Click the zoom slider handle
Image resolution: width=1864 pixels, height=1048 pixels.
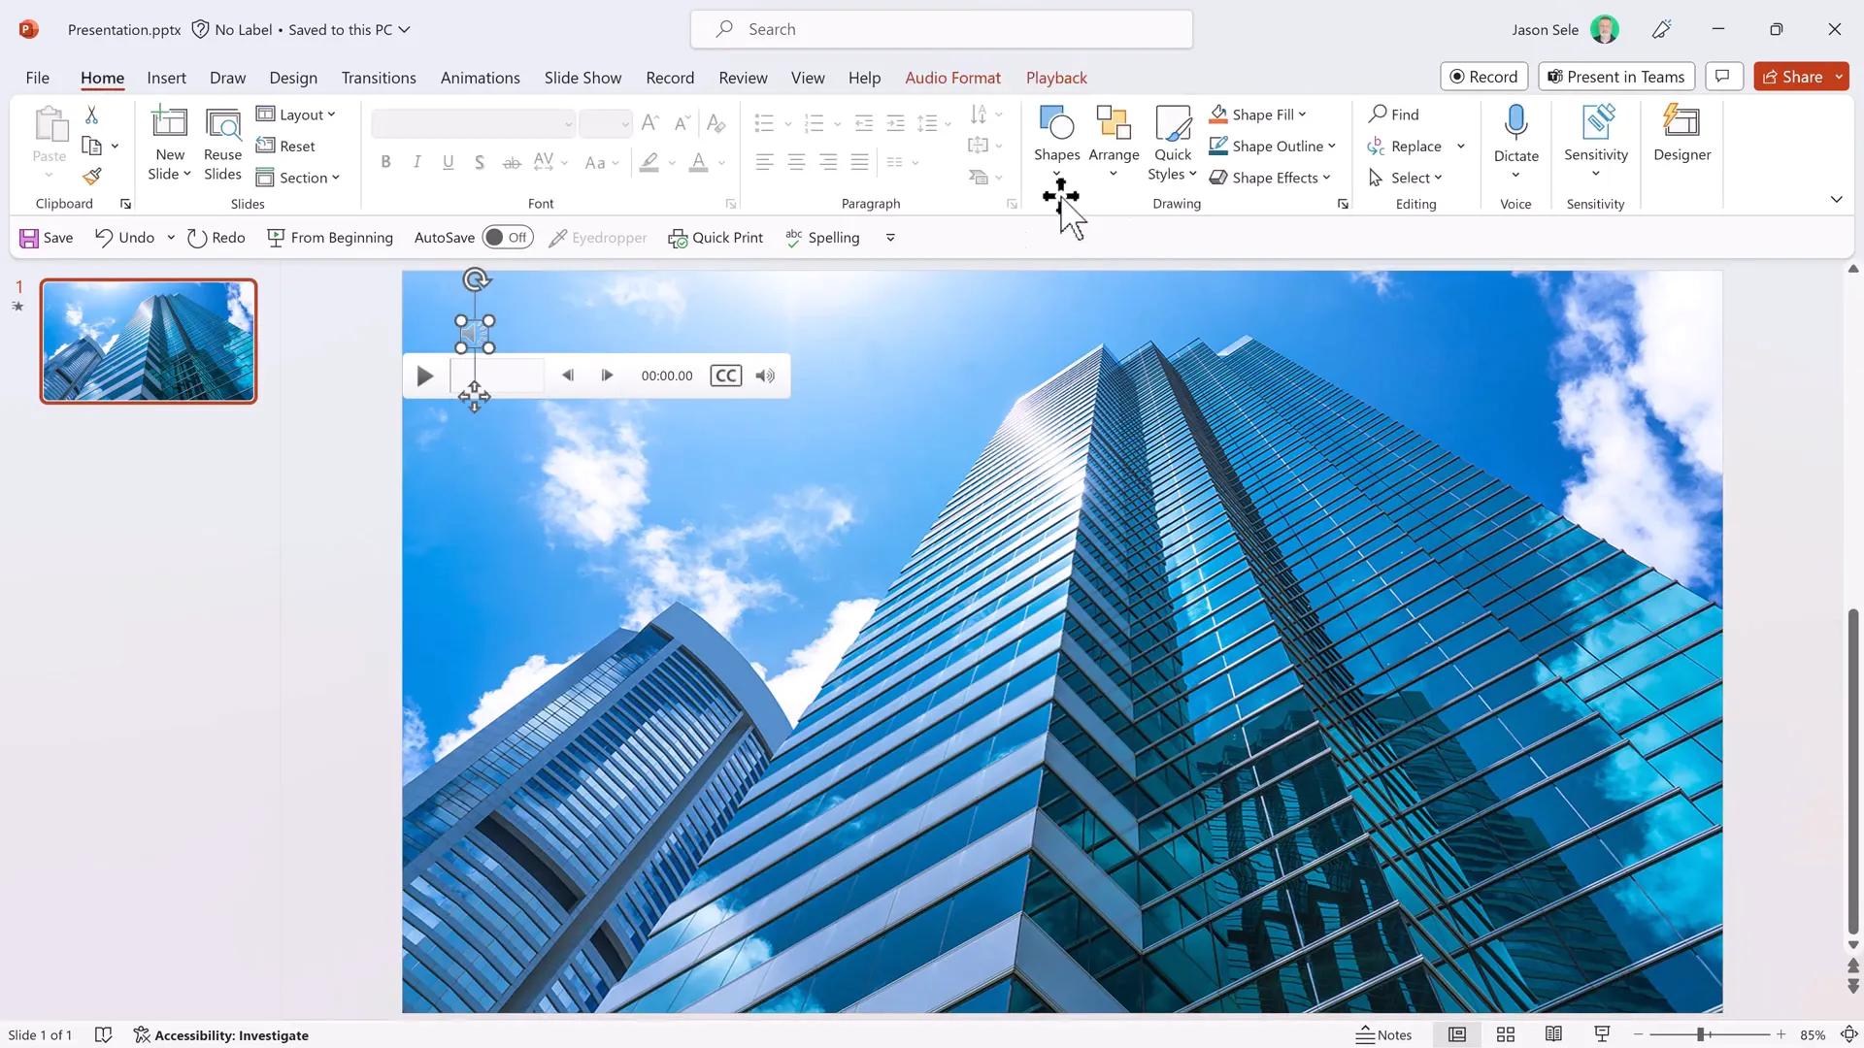pos(1700,1034)
